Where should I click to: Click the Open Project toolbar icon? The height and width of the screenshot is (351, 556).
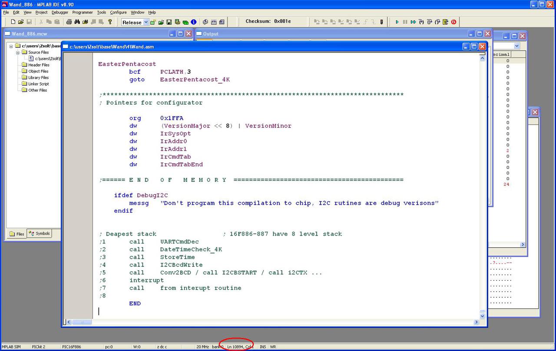pyautogui.click(x=161, y=22)
